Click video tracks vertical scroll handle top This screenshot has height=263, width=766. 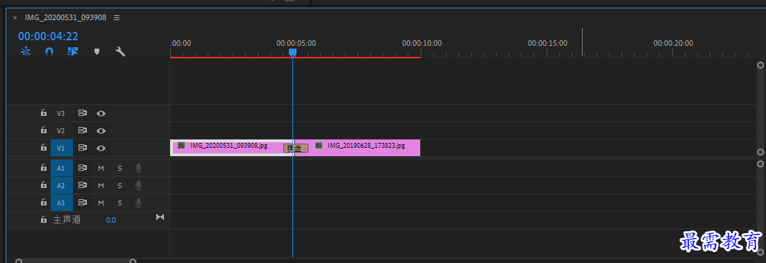pyautogui.click(x=760, y=65)
